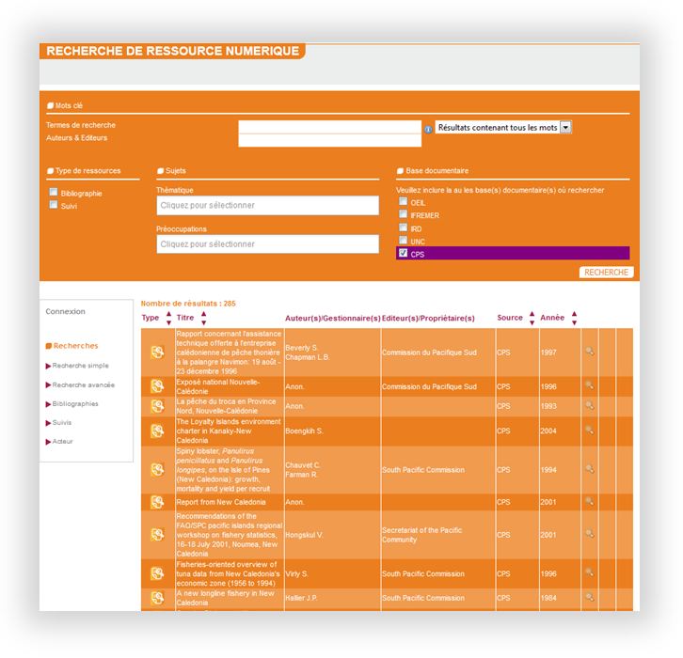
Task: Open magnifier icon for the 1997 Beverly report
Action: coord(589,352)
